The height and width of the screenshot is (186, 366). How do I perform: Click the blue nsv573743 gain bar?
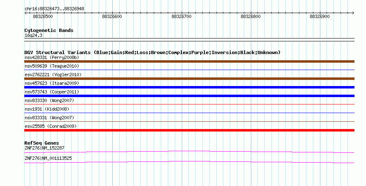point(189,96)
